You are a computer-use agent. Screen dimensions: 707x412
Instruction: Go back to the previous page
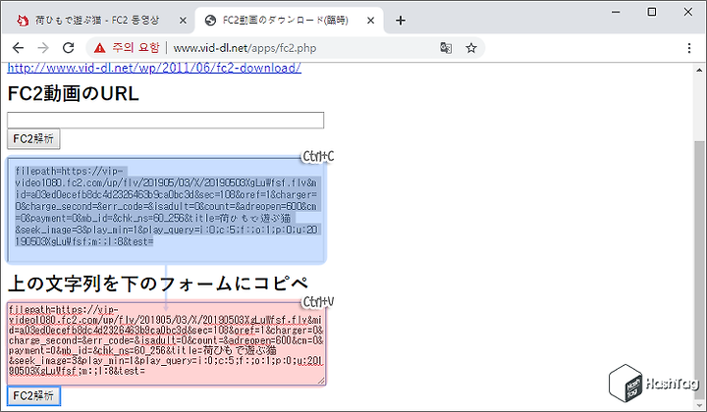18,48
